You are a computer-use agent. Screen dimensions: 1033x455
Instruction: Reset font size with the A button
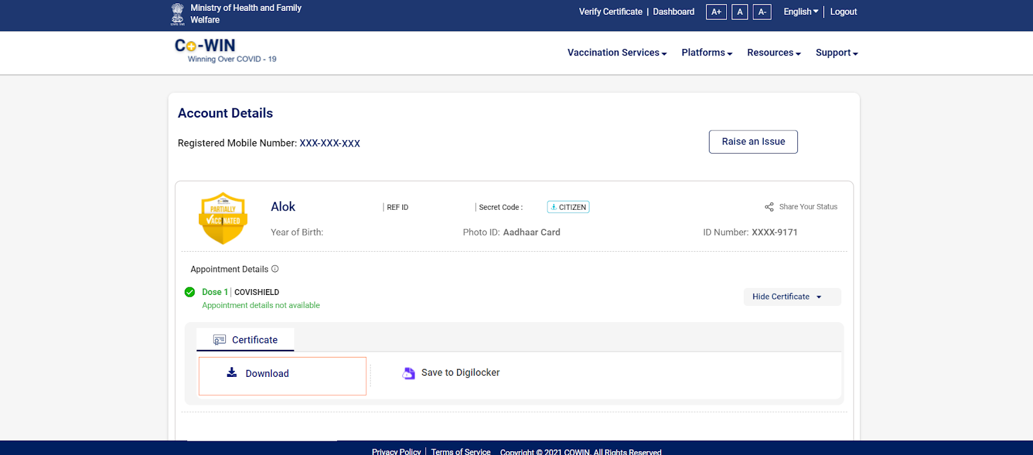[740, 12]
